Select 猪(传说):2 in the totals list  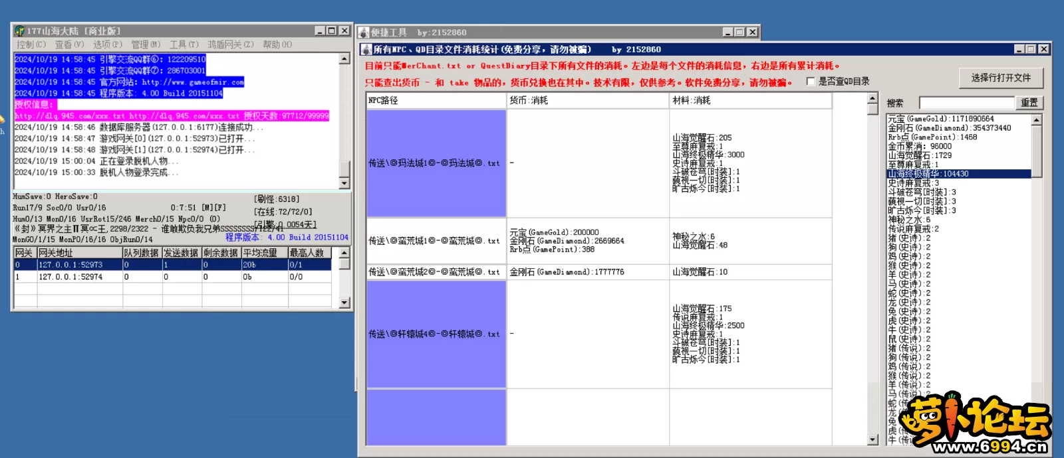[x=959, y=348]
